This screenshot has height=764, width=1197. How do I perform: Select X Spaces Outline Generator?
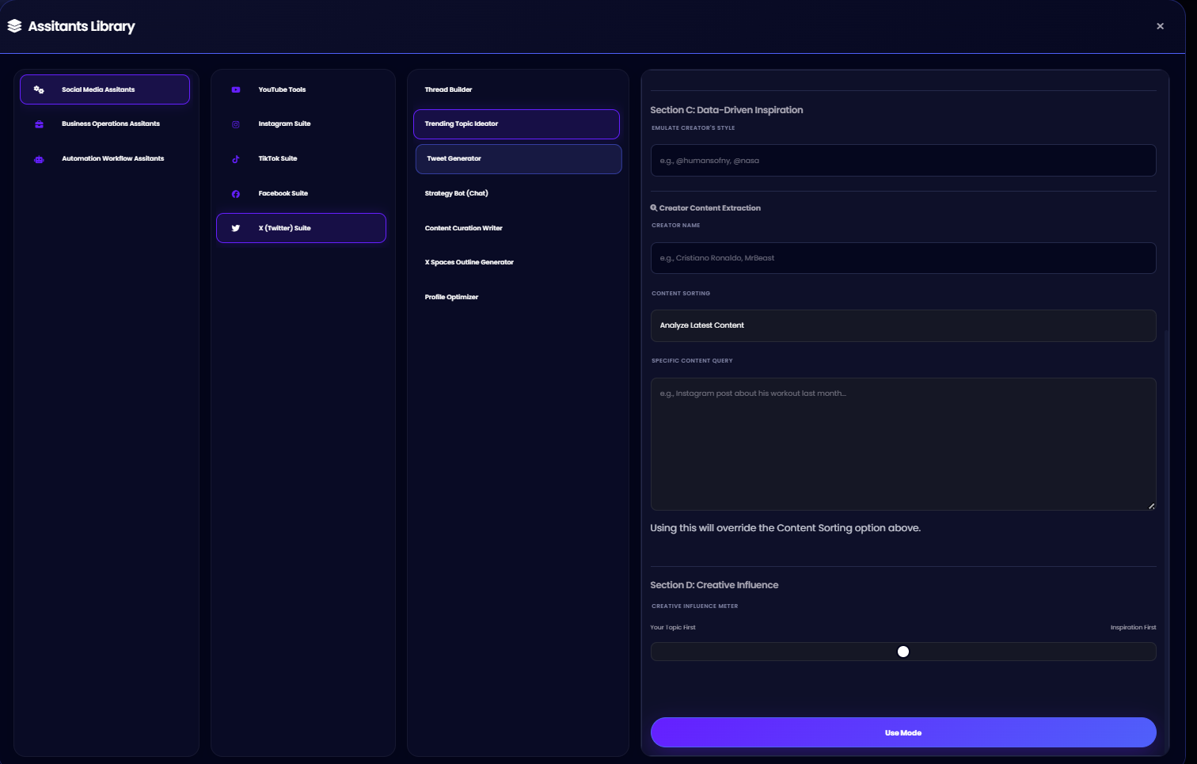(x=469, y=262)
